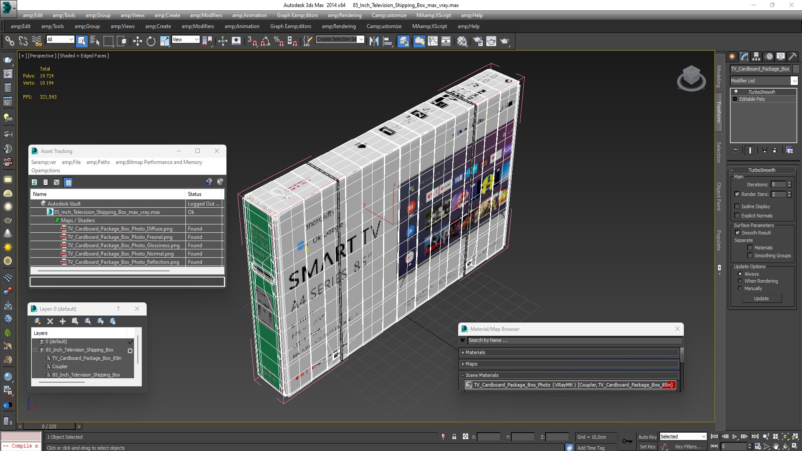
Task: Open the Selected key filter dropdown
Action: [683, 436]
